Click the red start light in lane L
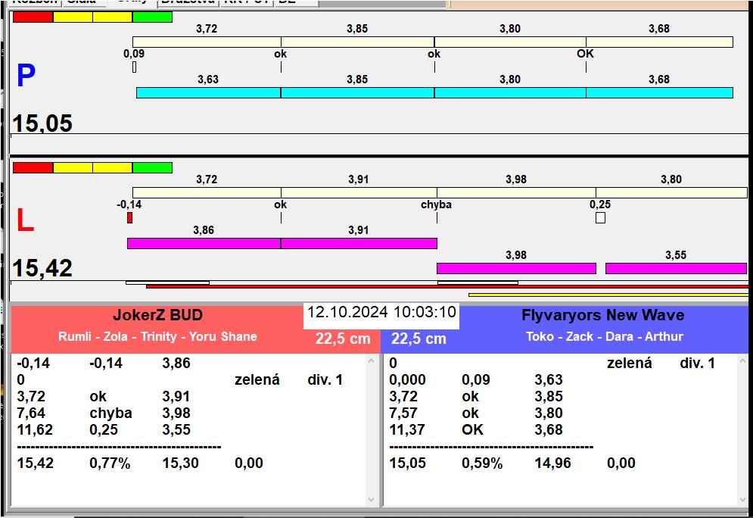Screen dimensions: 753x518 coord(33,167)
